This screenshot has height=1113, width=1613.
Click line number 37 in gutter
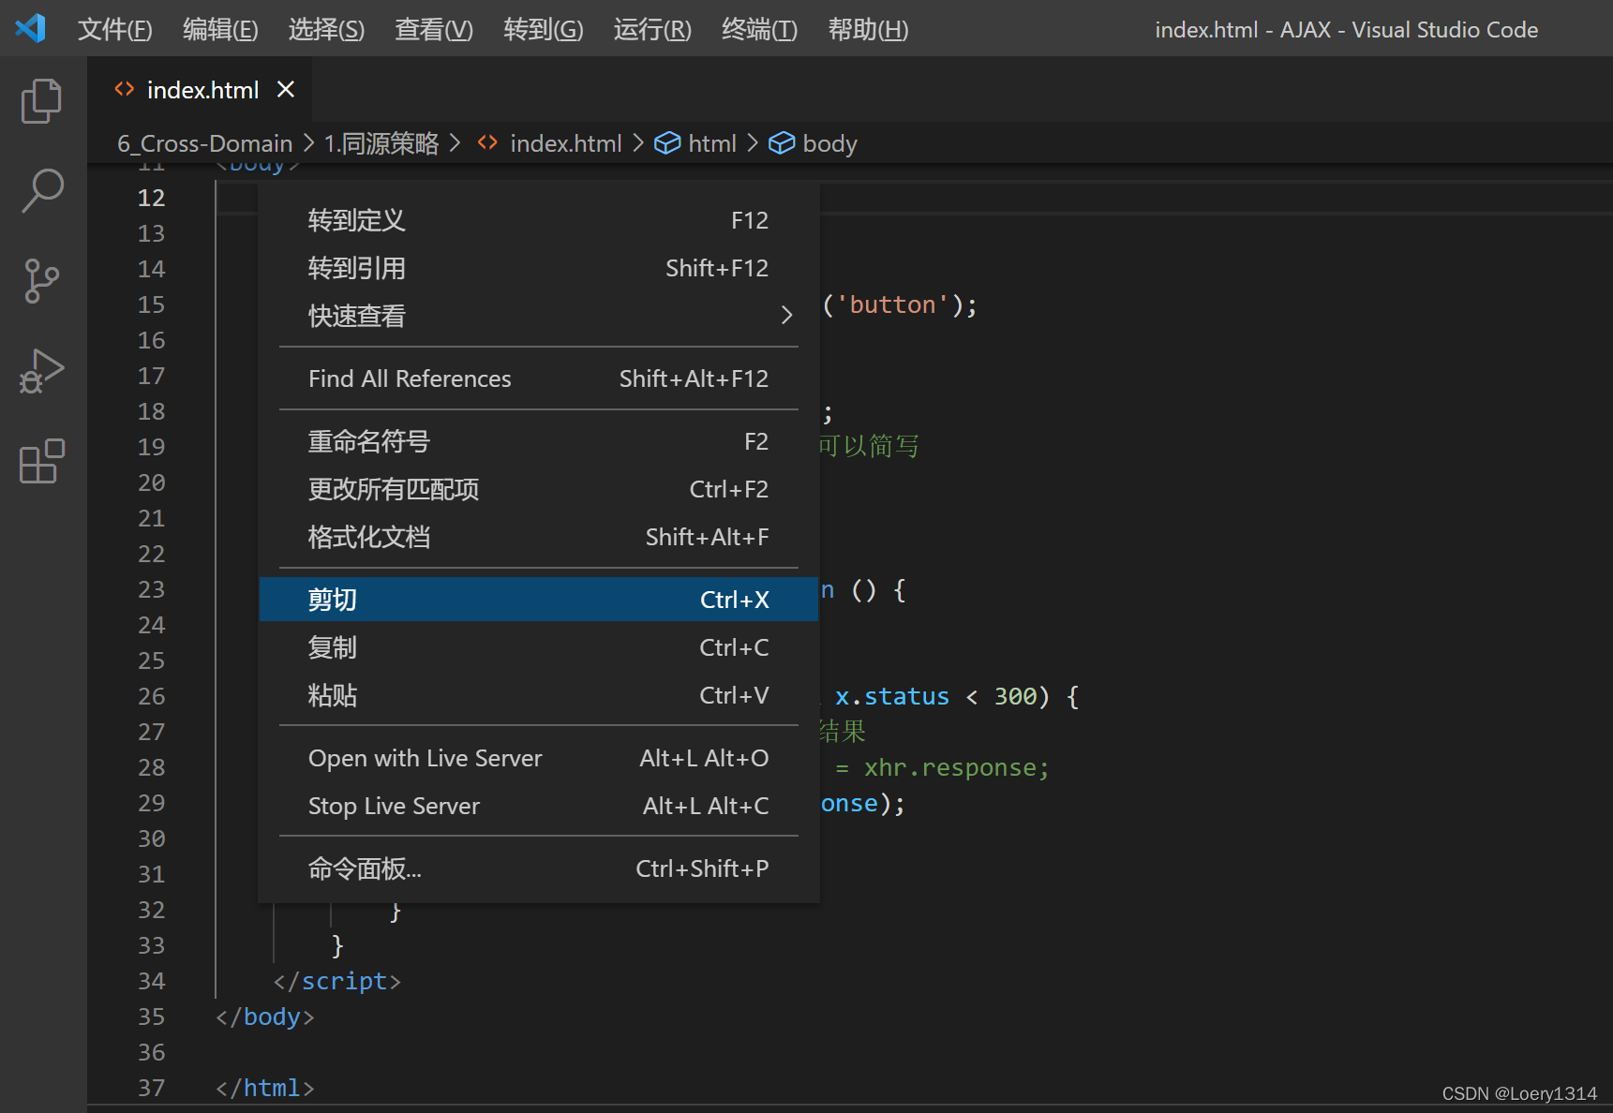tap(152, 1088)
